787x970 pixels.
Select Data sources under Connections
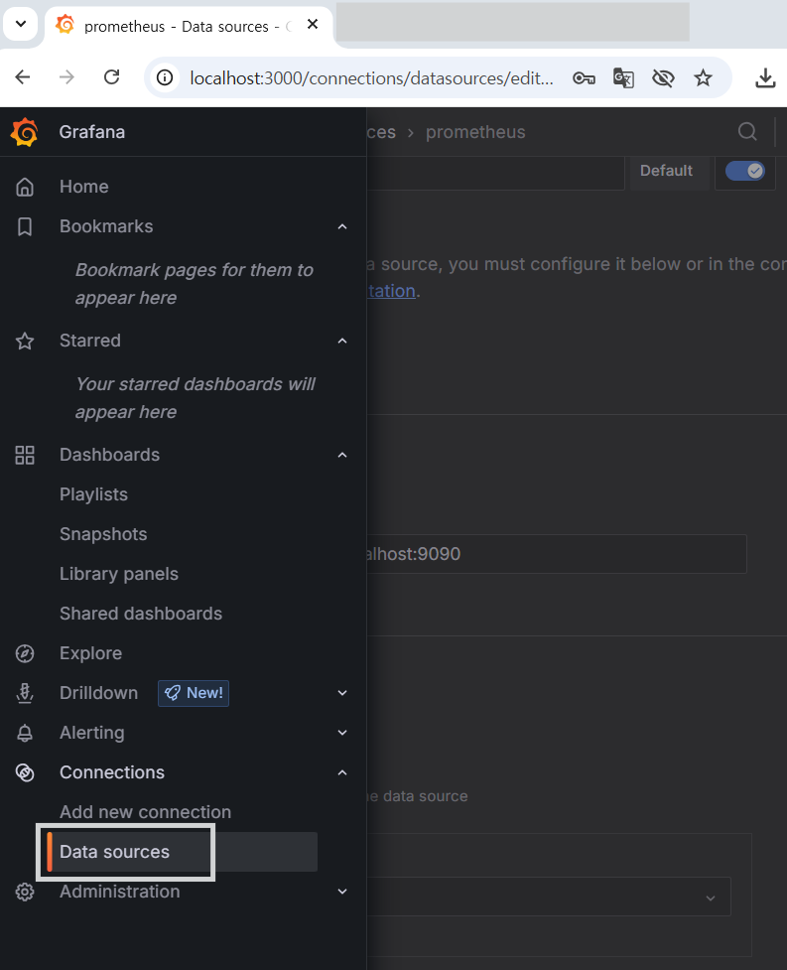[114, 852]
